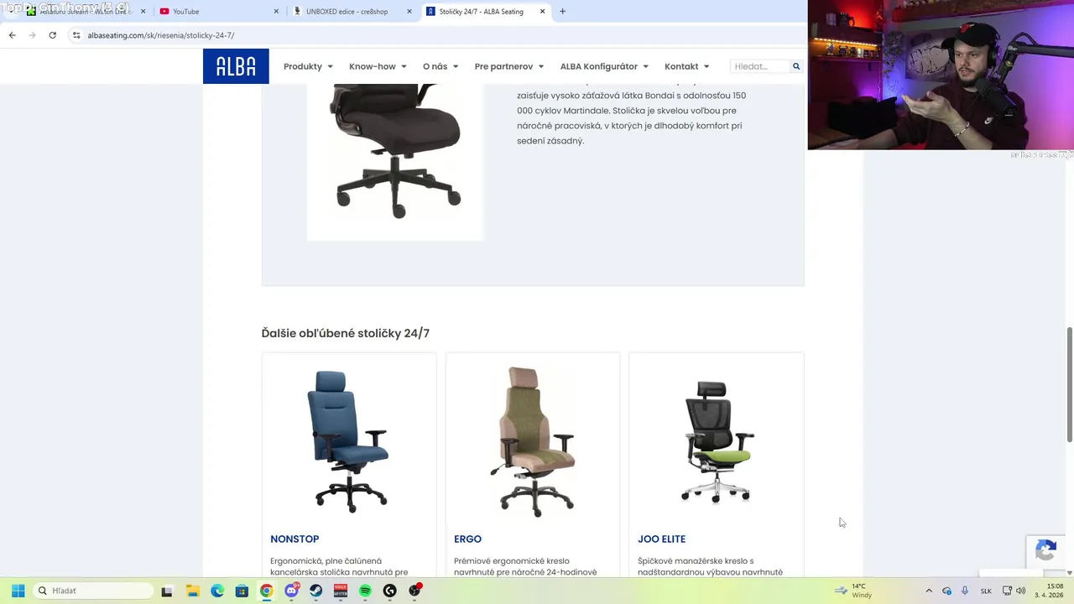Click the JOO ELITE mesh chair image

[x=717, y=441]
